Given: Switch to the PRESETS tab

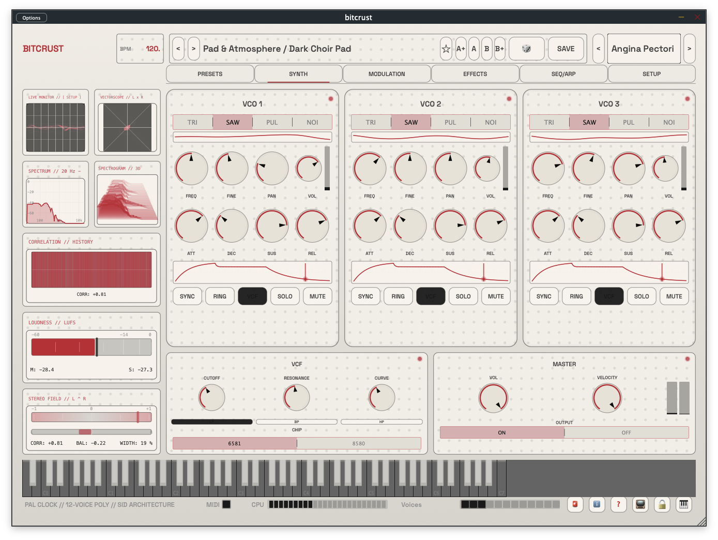Looking at the screenshot, I should coord(210,74).
